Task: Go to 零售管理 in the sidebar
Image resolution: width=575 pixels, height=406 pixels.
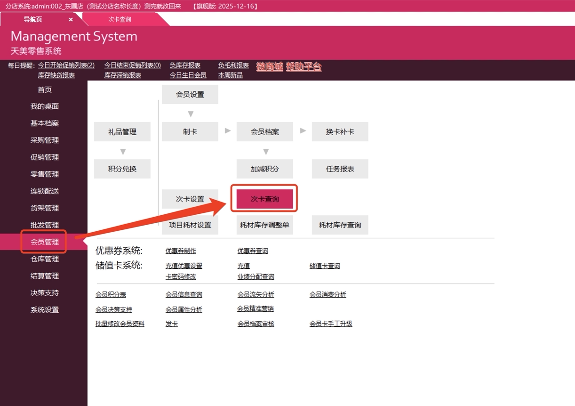Action: pyautogui.click(x=45, y=174)
